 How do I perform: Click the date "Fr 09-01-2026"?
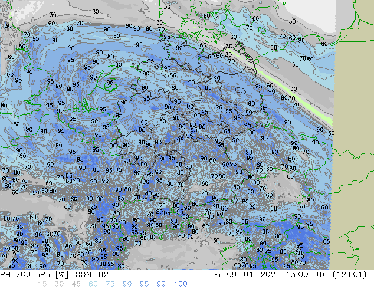pyautogui.click(x=247, y=275)
